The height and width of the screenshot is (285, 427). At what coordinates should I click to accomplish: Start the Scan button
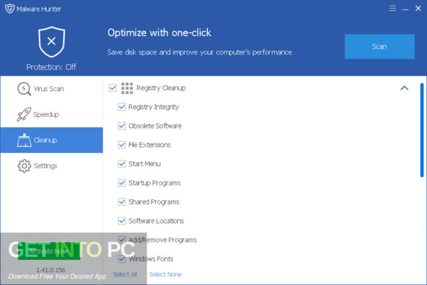(x=380, y=47)
